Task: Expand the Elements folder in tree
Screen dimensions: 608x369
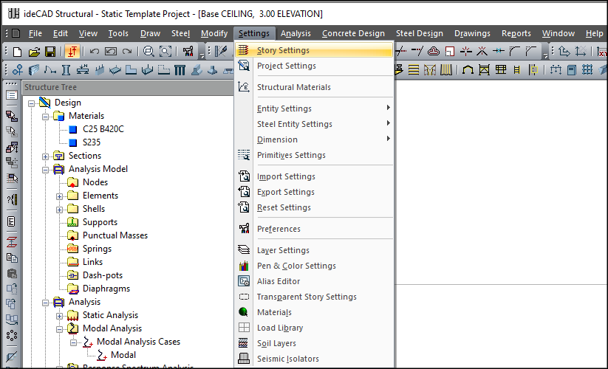Action: click(x=60, y=196)
